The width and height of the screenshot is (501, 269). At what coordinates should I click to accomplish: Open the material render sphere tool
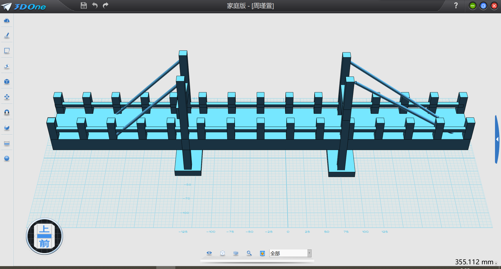click(7, 158)
